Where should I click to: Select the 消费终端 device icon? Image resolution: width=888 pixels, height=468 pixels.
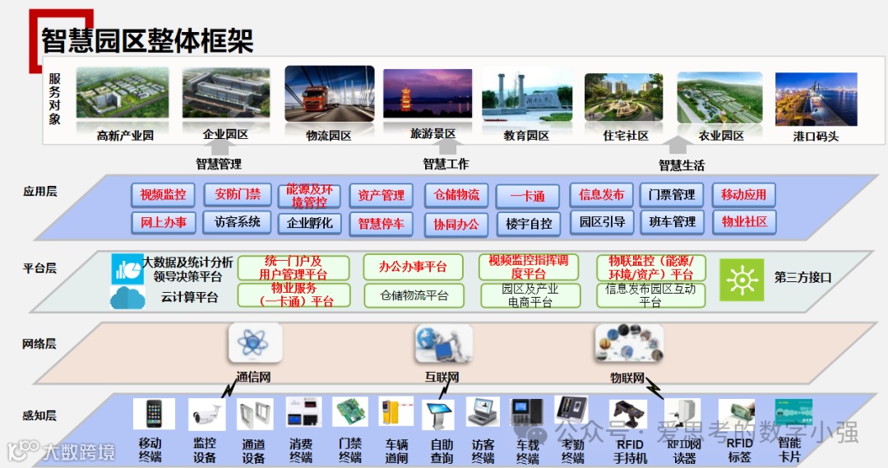tap(303, 412)
